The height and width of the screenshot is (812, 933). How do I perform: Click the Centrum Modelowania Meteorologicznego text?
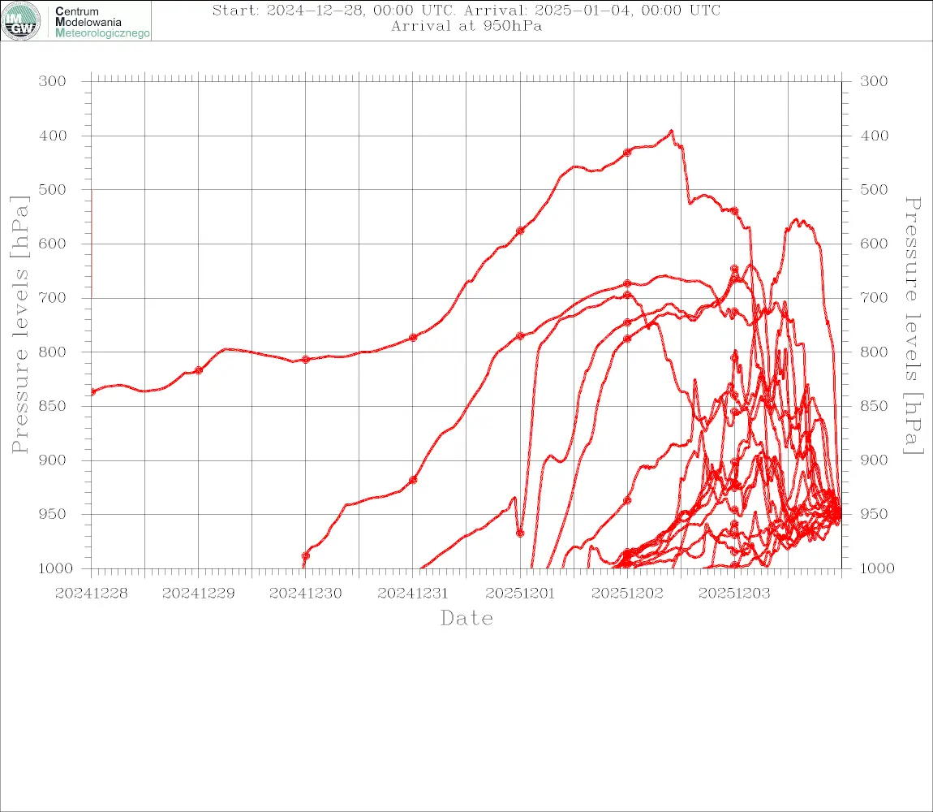point(101,22)
